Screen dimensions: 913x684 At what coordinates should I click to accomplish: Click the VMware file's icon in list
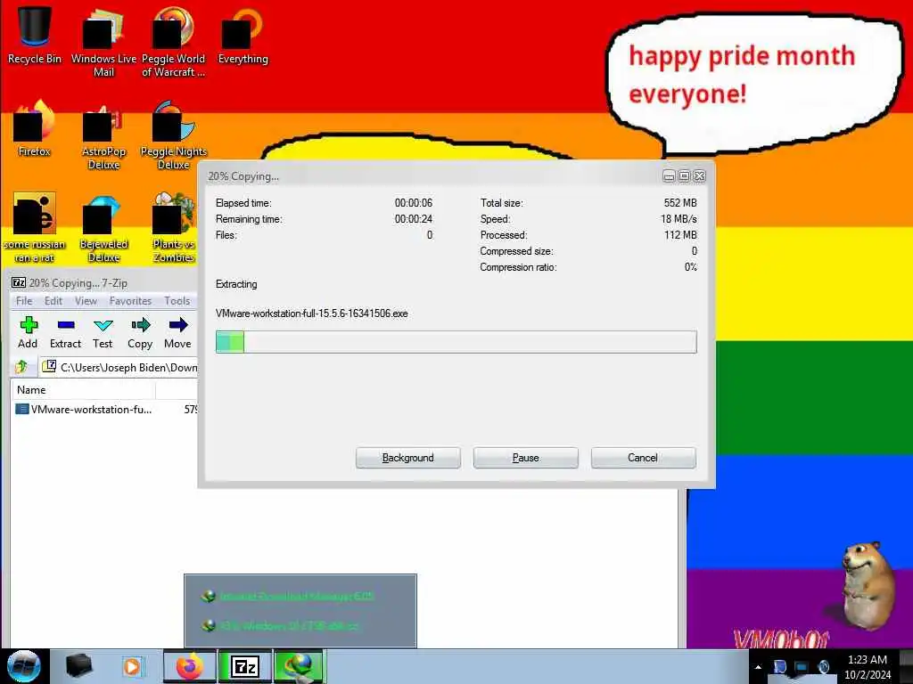click(22, 410)
